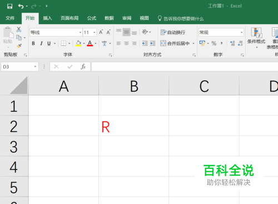Image resolution: width=278 pixels, height=204 pixels.
Task: Switch to the 视图 tab
Action: [144, 18]
